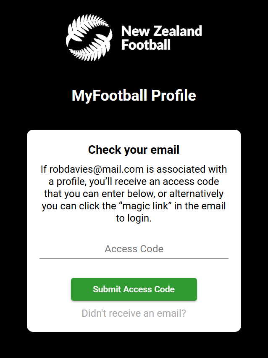The width and height of the screenshot is (268, 358).
Task: Click the Access Code placeholder text
Action: (134, 249)
